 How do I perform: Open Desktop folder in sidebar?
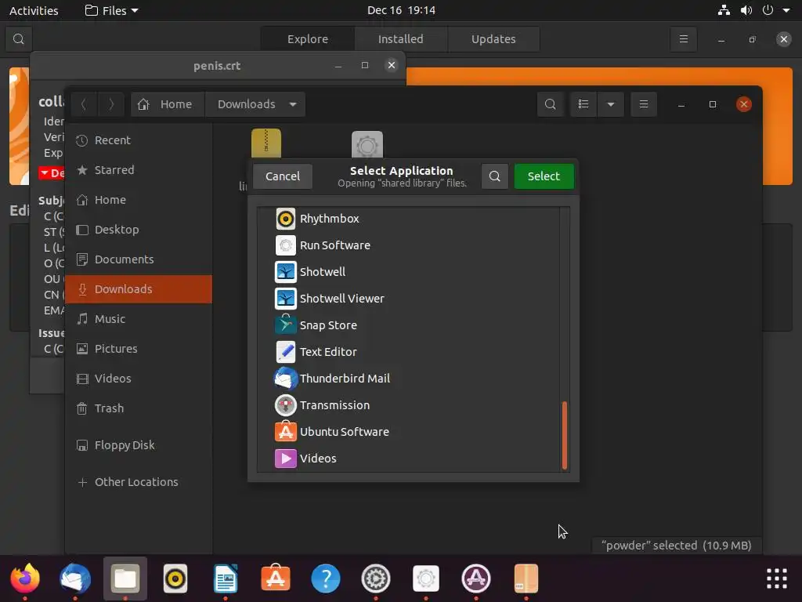click(x=139, y=230)
